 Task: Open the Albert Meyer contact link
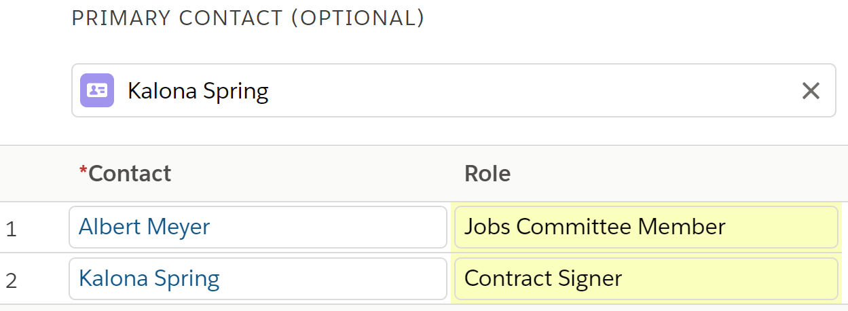pyautogui.click(x=144, y=227)
